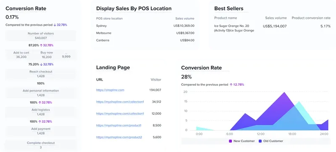
Task: Click the Conversion Rate heading above 28%
Action: click(x=202, y=68)
